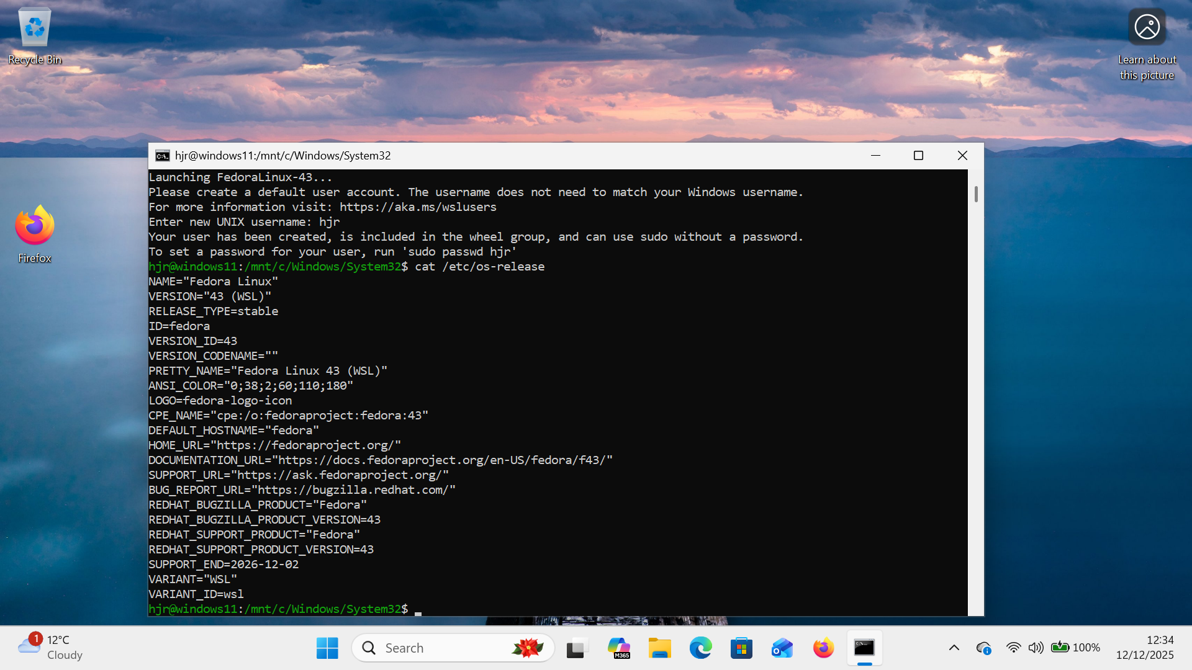Click the volume speaker tray icon
The image size is (1192, 670).
1035,648
